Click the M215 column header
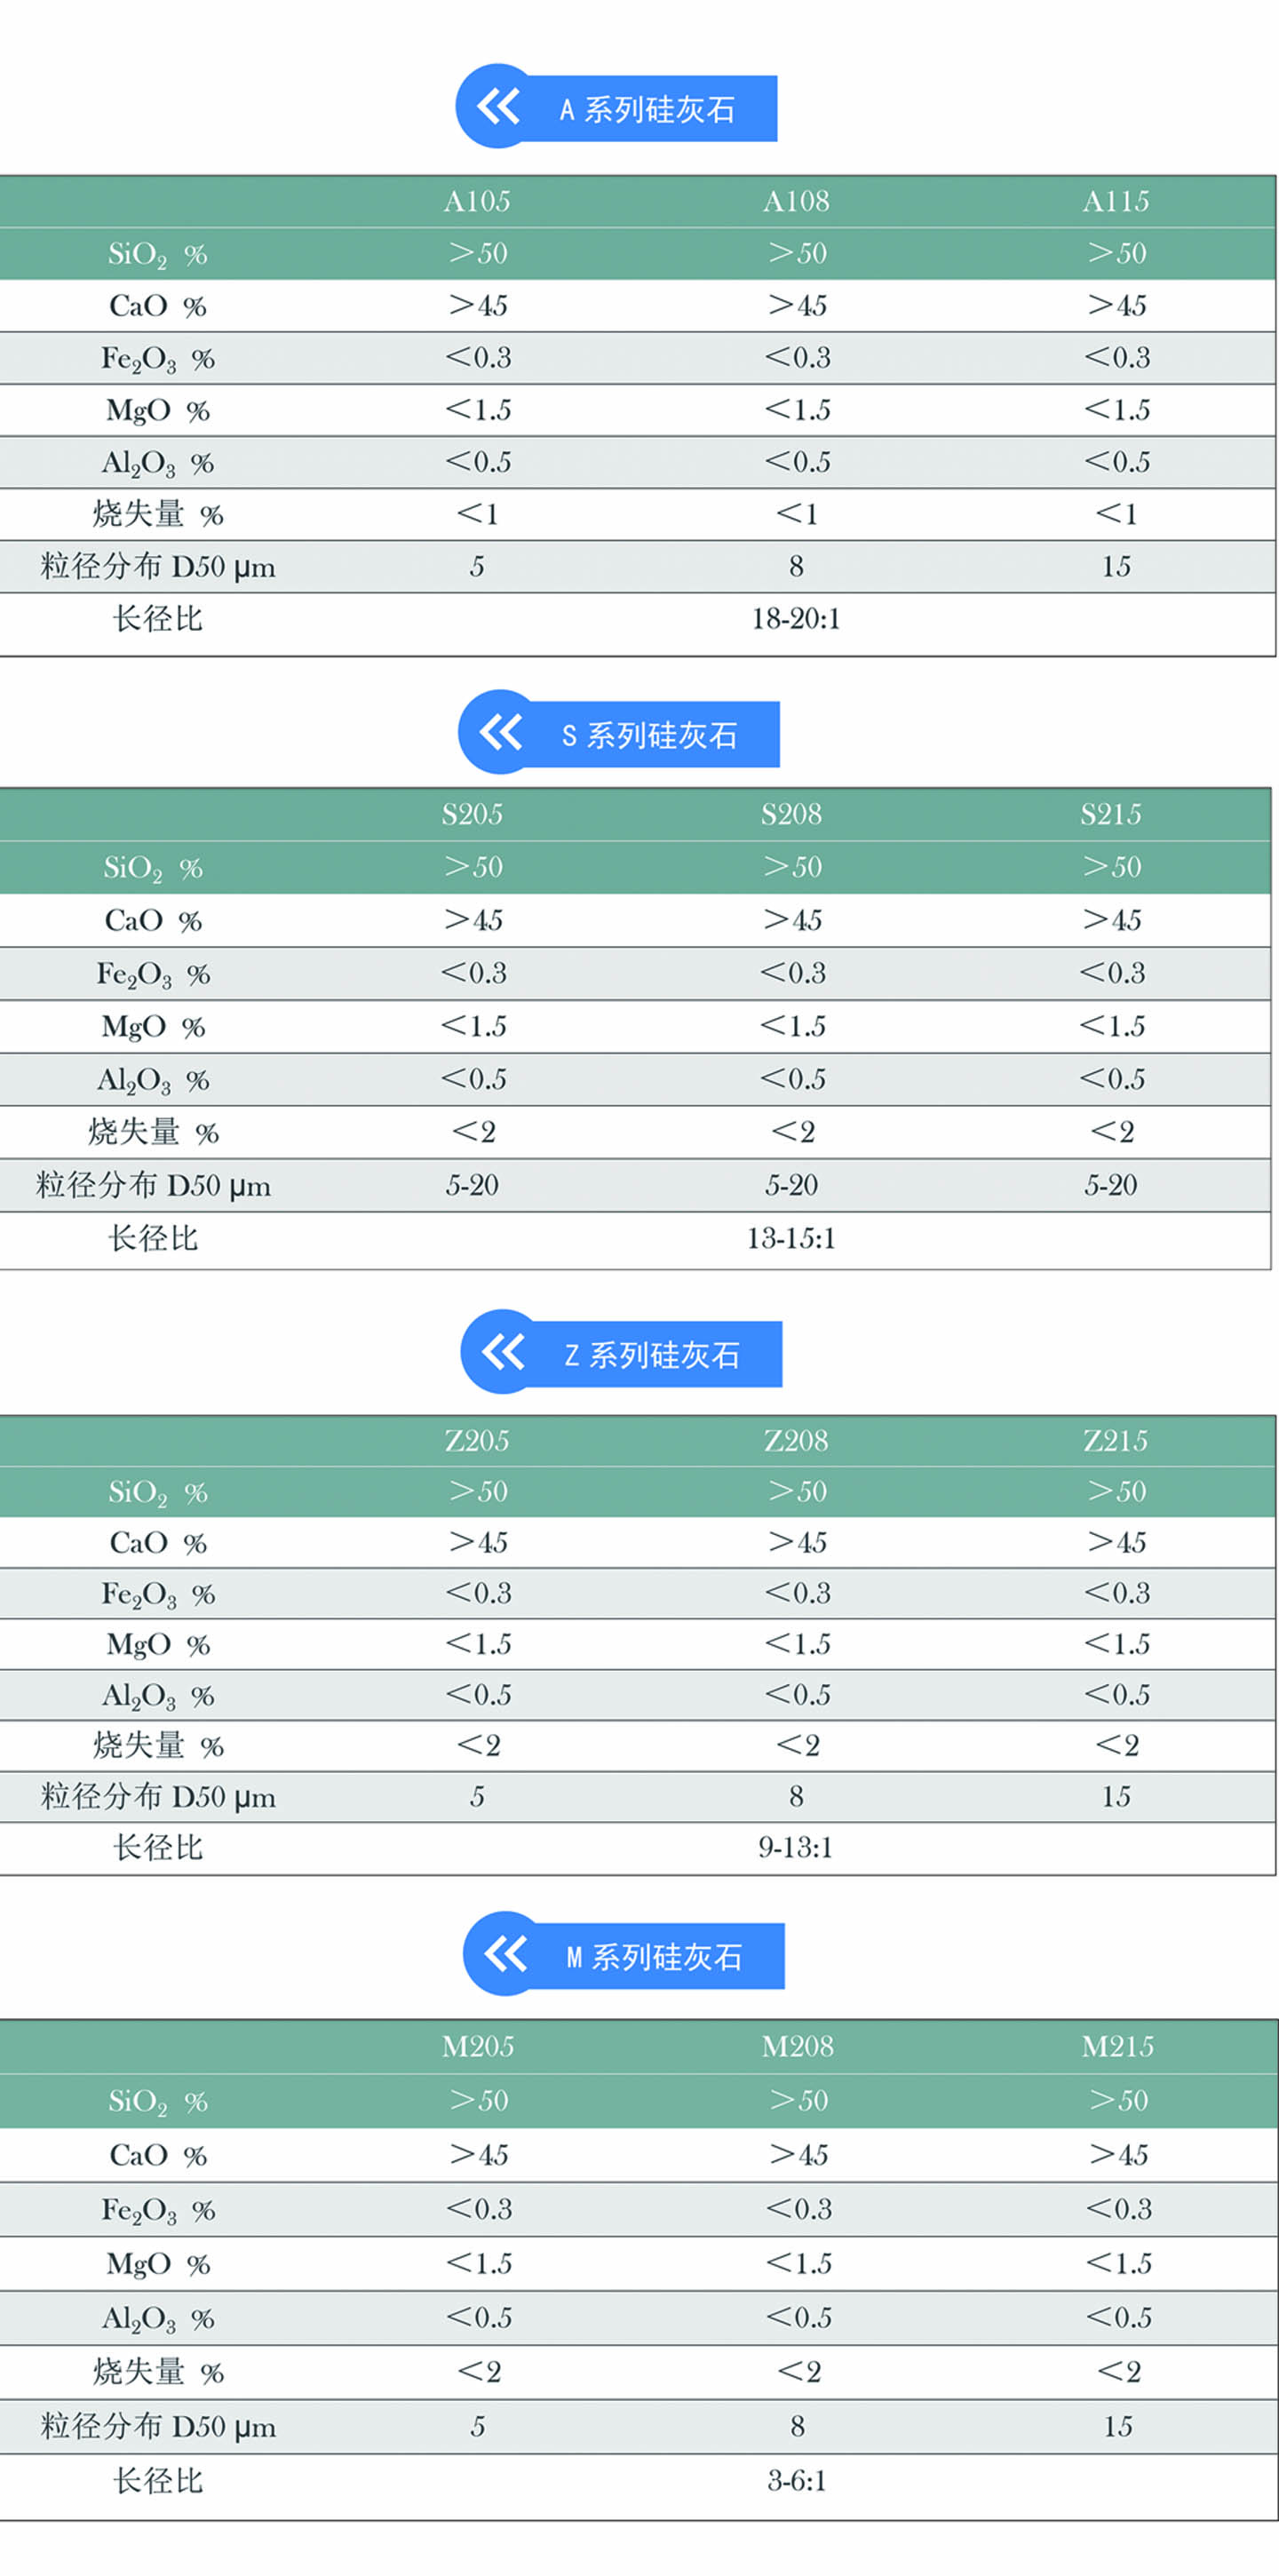Screen dimensions: 1279x2576 tap(1117, 2046)
